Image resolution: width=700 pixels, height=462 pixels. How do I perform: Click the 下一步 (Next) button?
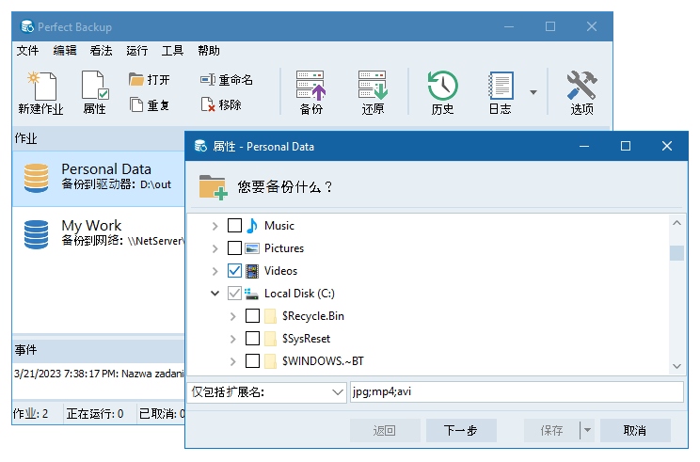461,430
